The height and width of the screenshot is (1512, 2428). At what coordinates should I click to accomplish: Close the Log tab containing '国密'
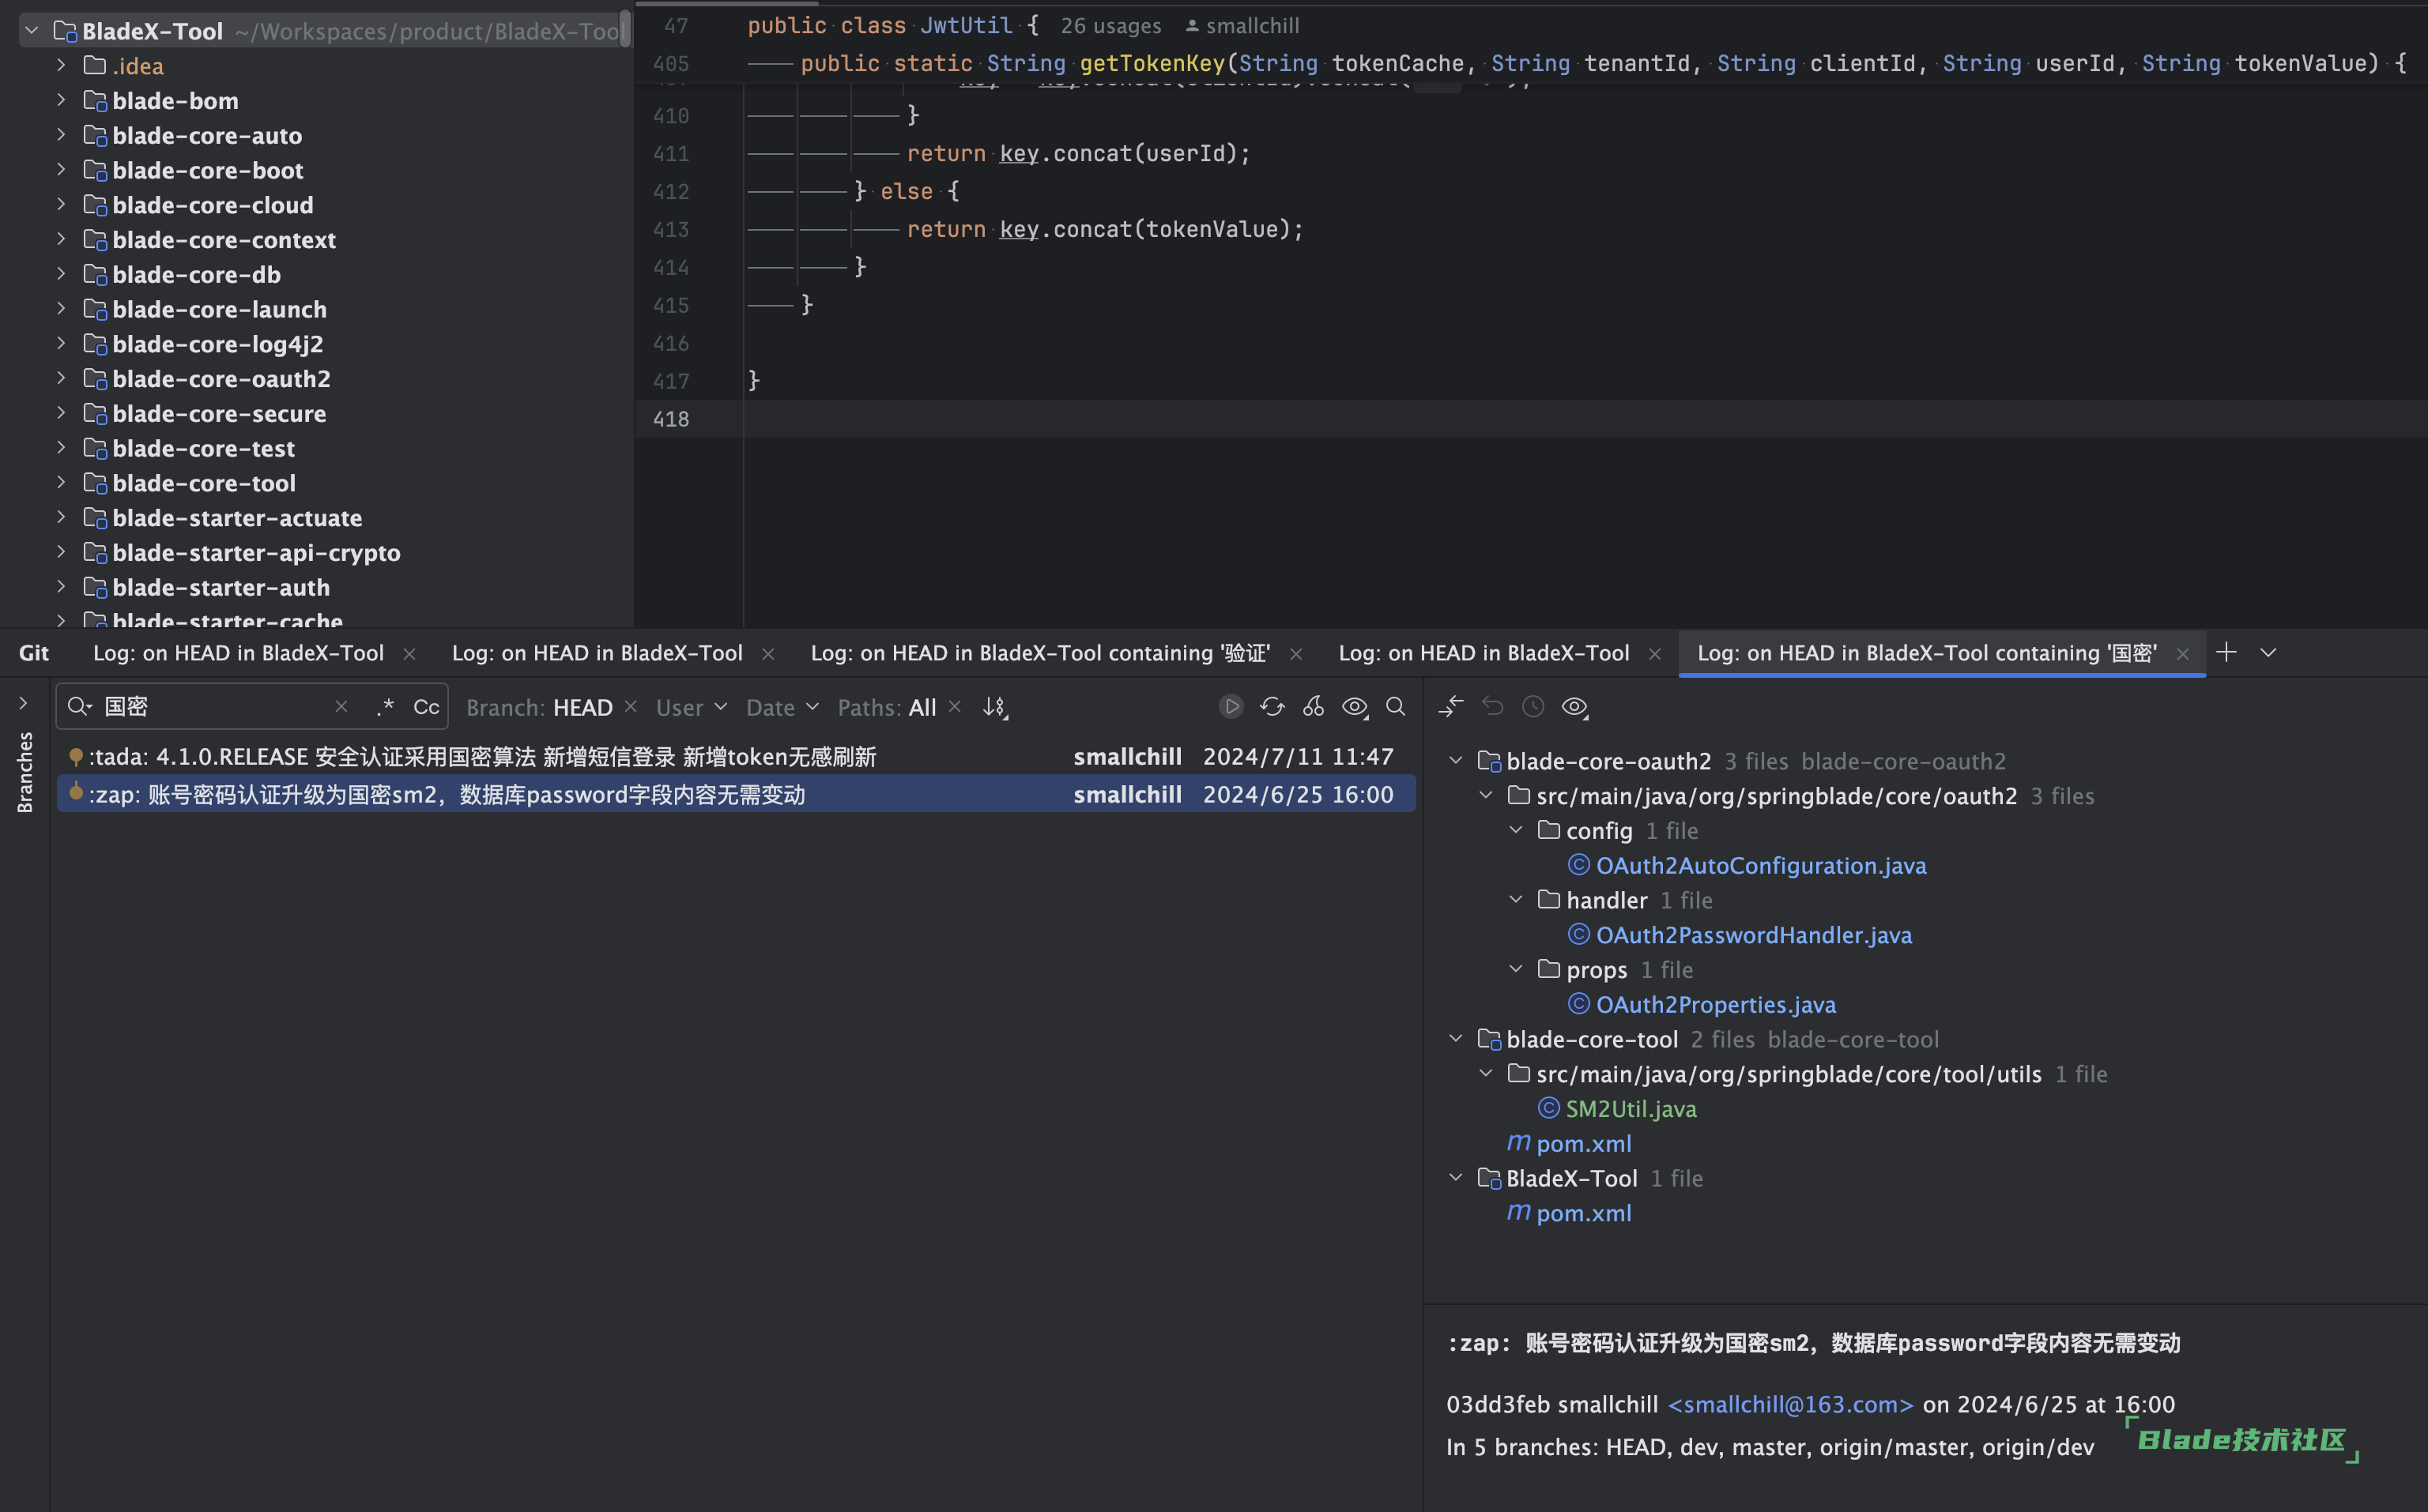click(x=2183, y=653)
